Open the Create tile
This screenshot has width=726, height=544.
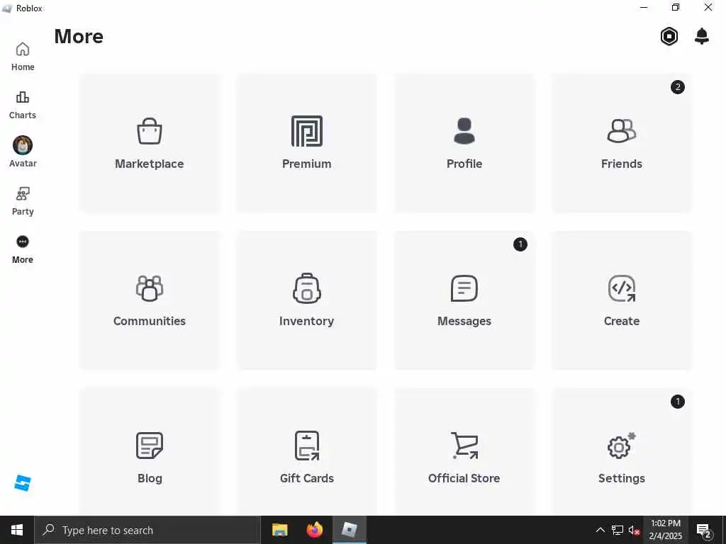click(621, 300)
